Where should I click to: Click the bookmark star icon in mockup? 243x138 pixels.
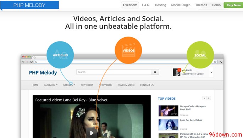[215, 62]
